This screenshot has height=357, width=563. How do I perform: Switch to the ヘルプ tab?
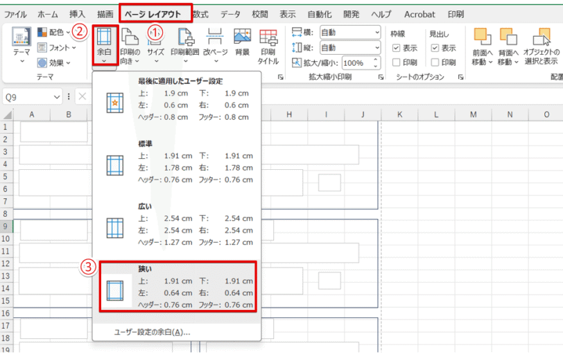pyautogui.click(x=381, y=15)
